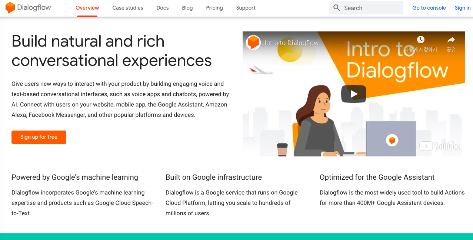Click the Dialogflow orange cube logo
The image size is (473, 240).
coord(10,7)
